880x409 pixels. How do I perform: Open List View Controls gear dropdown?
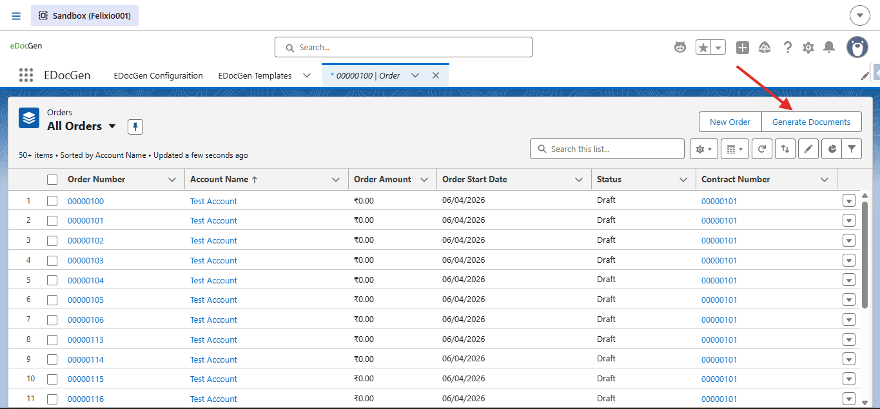click(703, 149)
